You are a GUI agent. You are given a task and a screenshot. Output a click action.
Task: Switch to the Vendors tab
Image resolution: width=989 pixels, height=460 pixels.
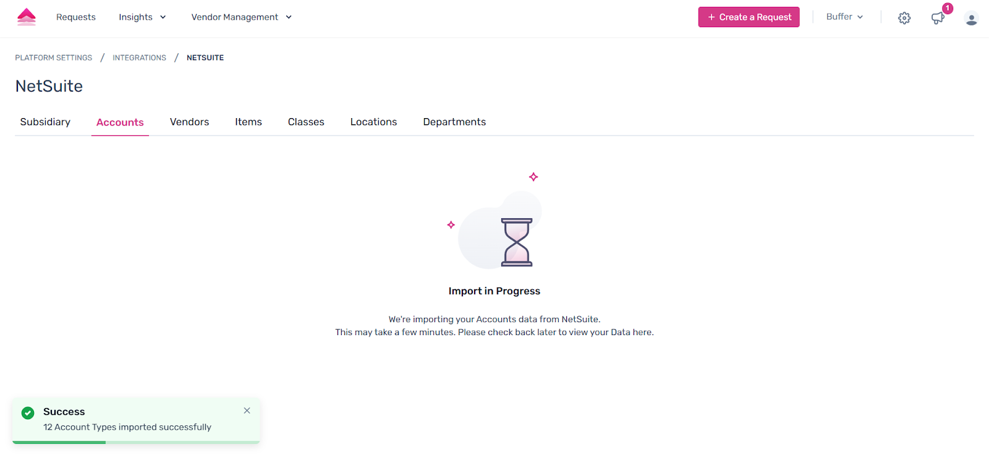point(189,122)
